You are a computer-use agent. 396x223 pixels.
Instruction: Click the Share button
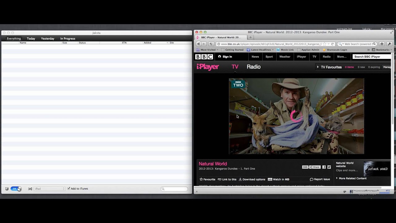click(315, 167)
